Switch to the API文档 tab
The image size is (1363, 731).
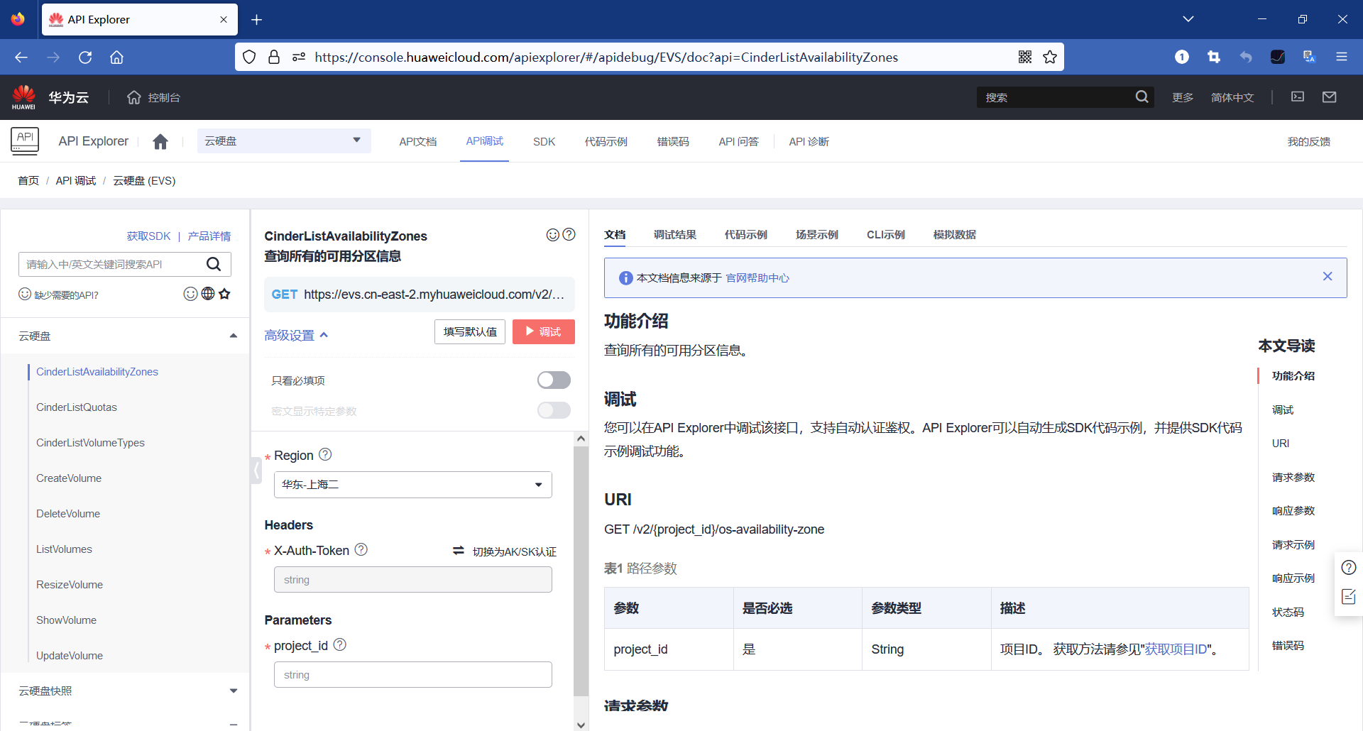click(418, 141)
